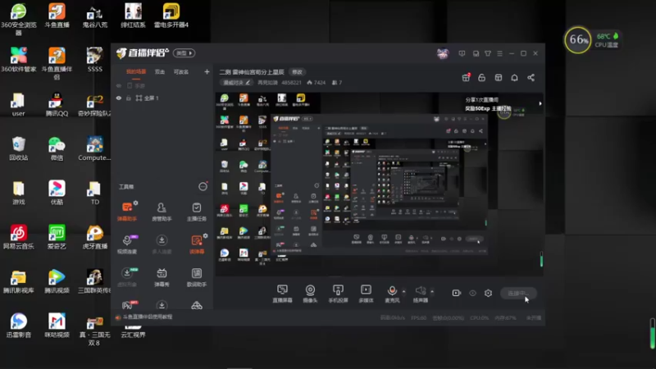Switch to the 可改名 scene tab
The image size is (656, 369).
tap(181, 72)
